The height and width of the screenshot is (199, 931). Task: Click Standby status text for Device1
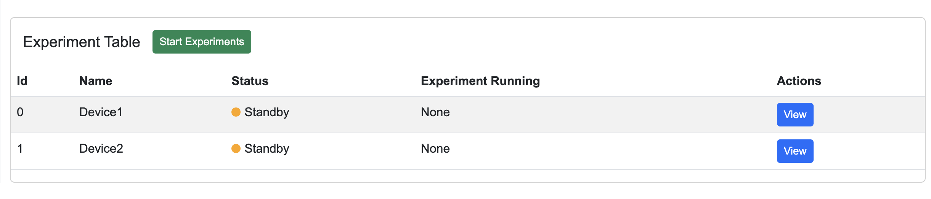267,112
